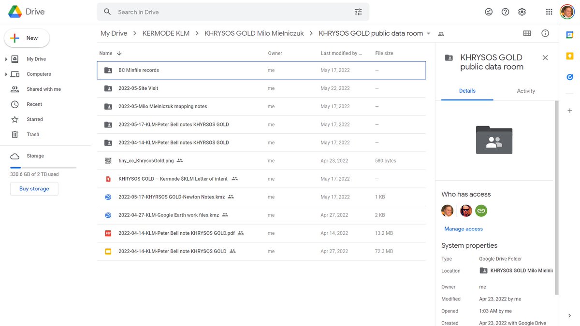Close the details panel
This screenshot has height=326, width=580.
click(545, 57)
